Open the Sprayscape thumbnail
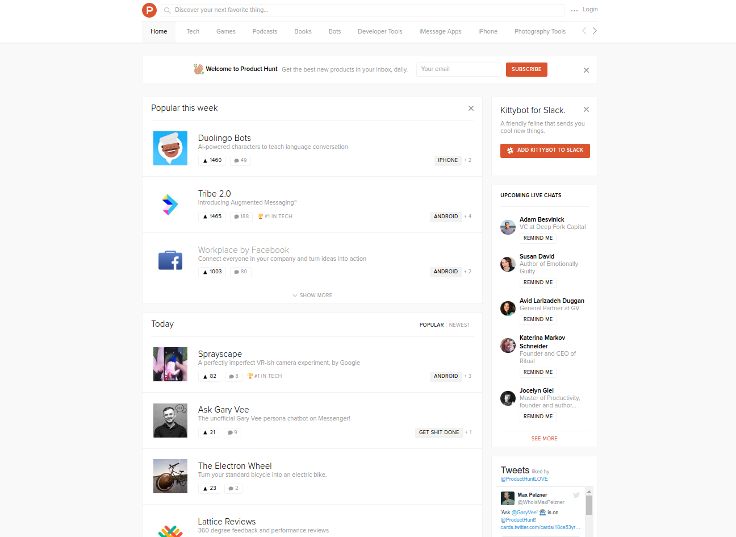Image resolution: width=736 pixels, height=537 pixels. pos(170,364)
